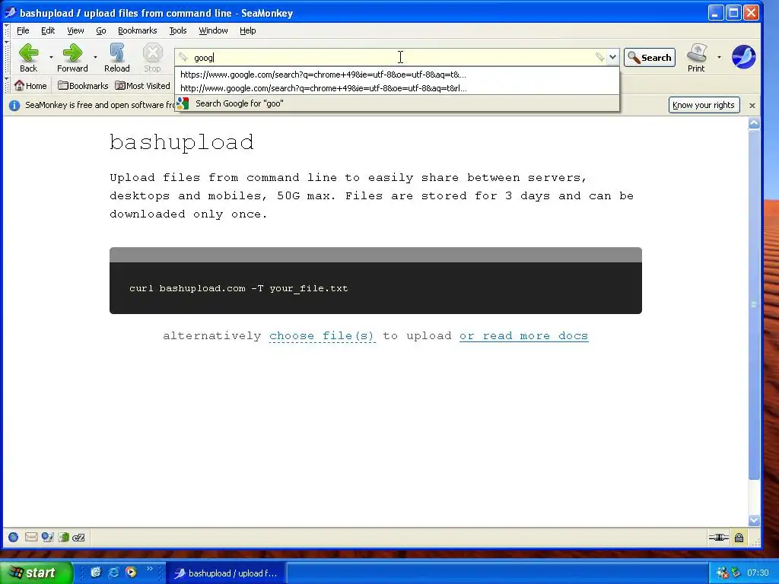
Task: Open the Edit menu
Action: [x=48, y=30]
